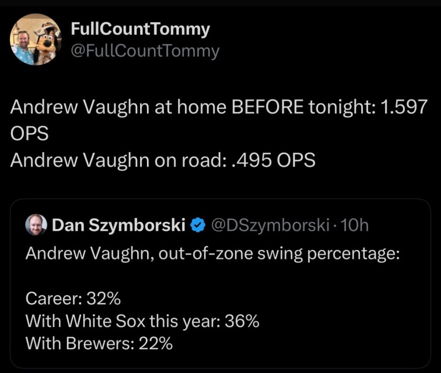Click the @FullCountTommy handle
The height and width of the screenshot is (373, 441).
point(146,51)
